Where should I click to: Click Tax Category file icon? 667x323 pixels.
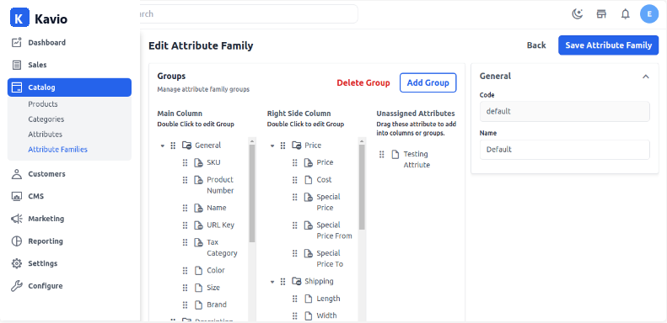pos(198,242)
